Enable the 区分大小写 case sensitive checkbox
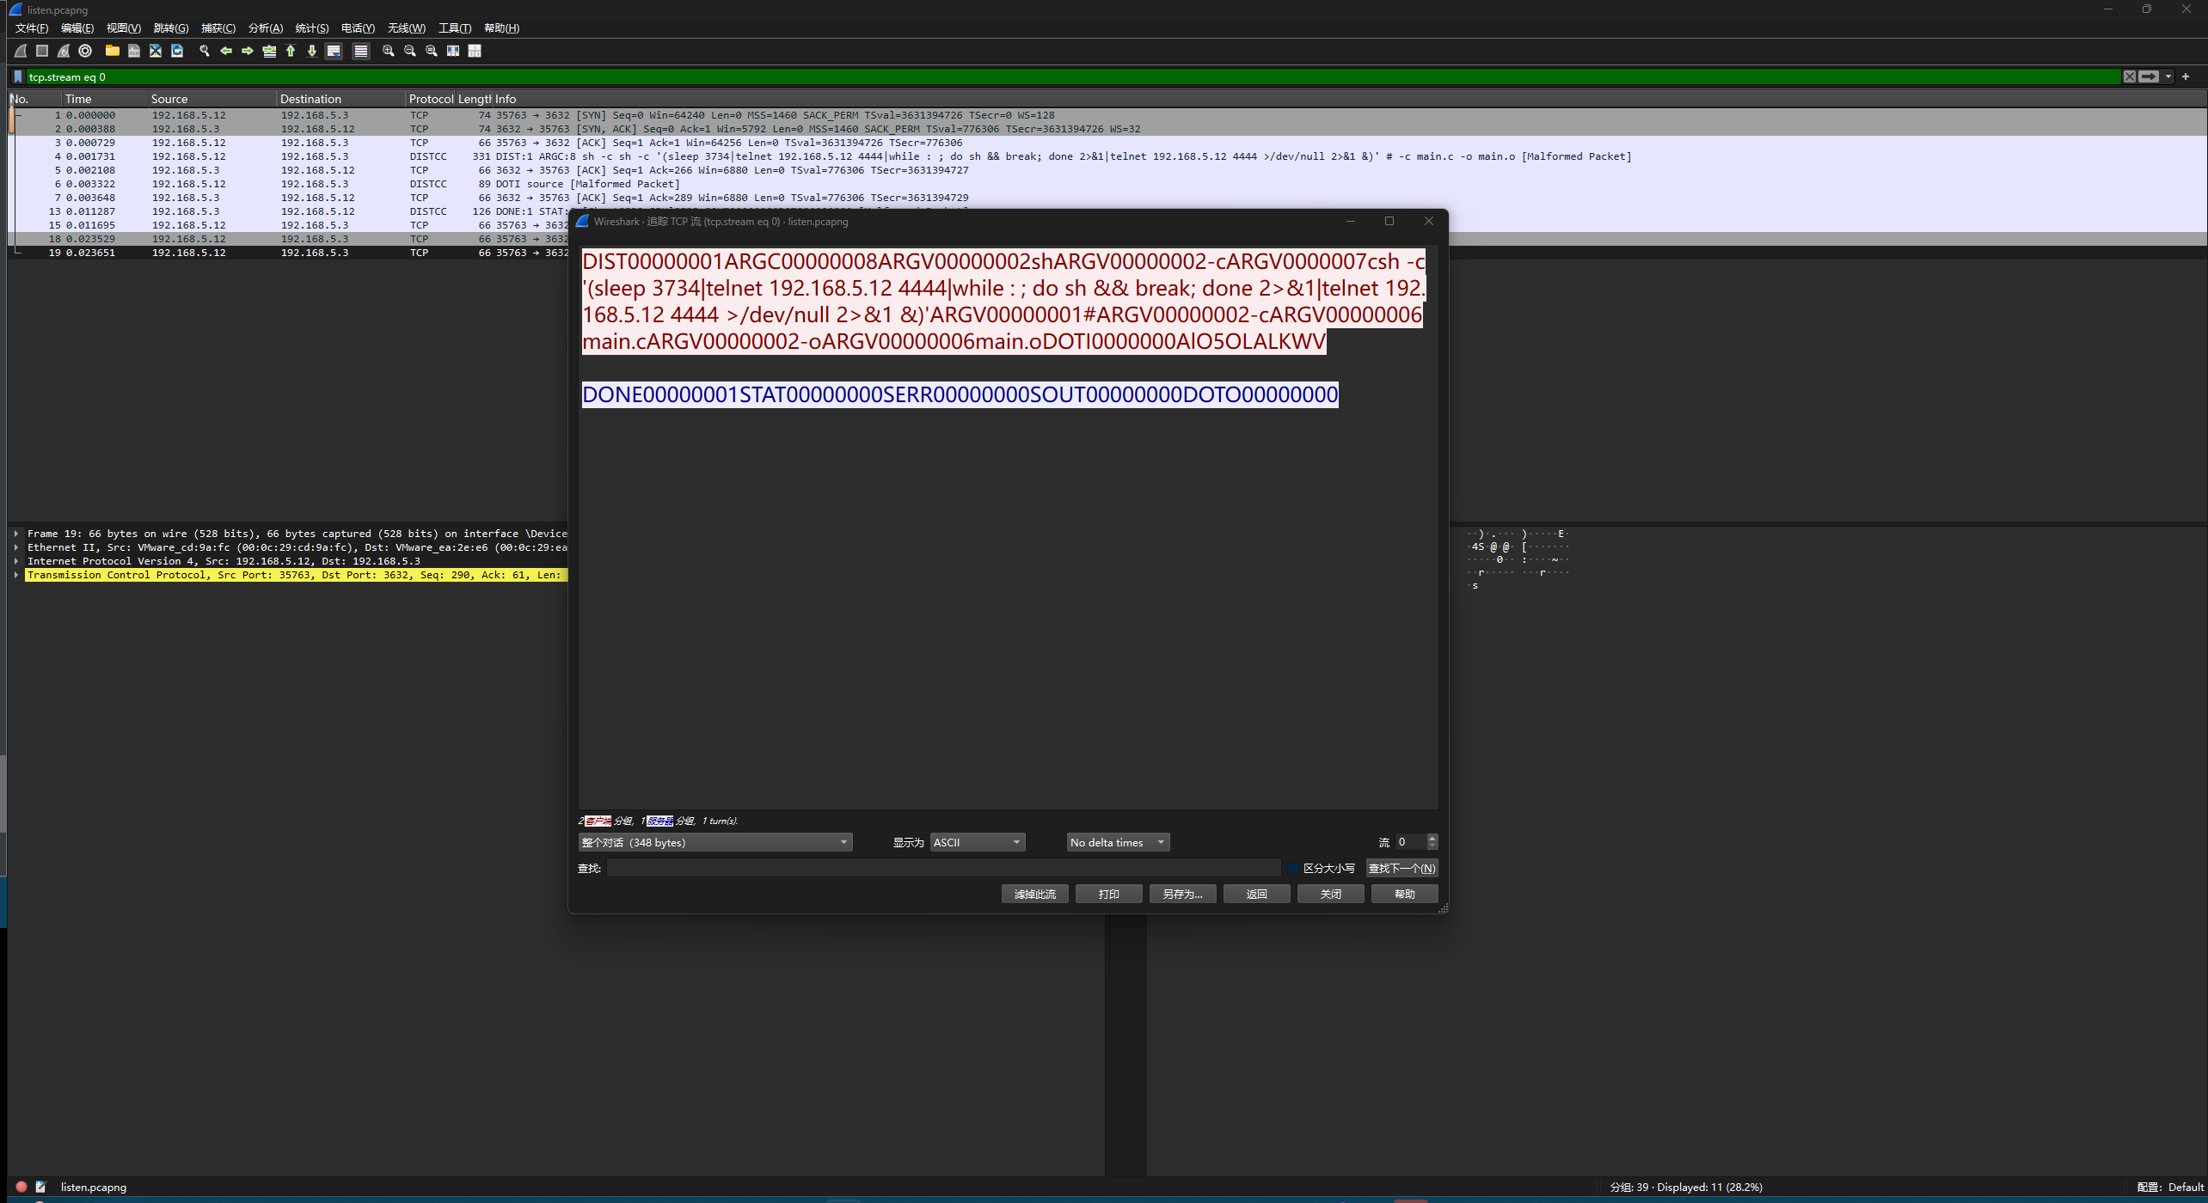This screenshot has height=1203, width=2208. [x=1293, y=868]
